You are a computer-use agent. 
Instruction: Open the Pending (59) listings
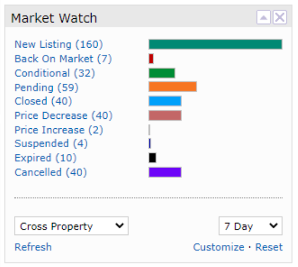click(47, 87)
